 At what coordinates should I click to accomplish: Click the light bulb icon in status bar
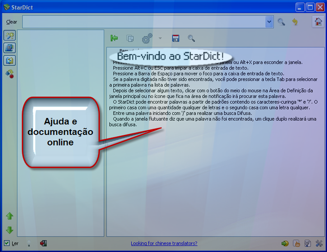coord(29,243)
